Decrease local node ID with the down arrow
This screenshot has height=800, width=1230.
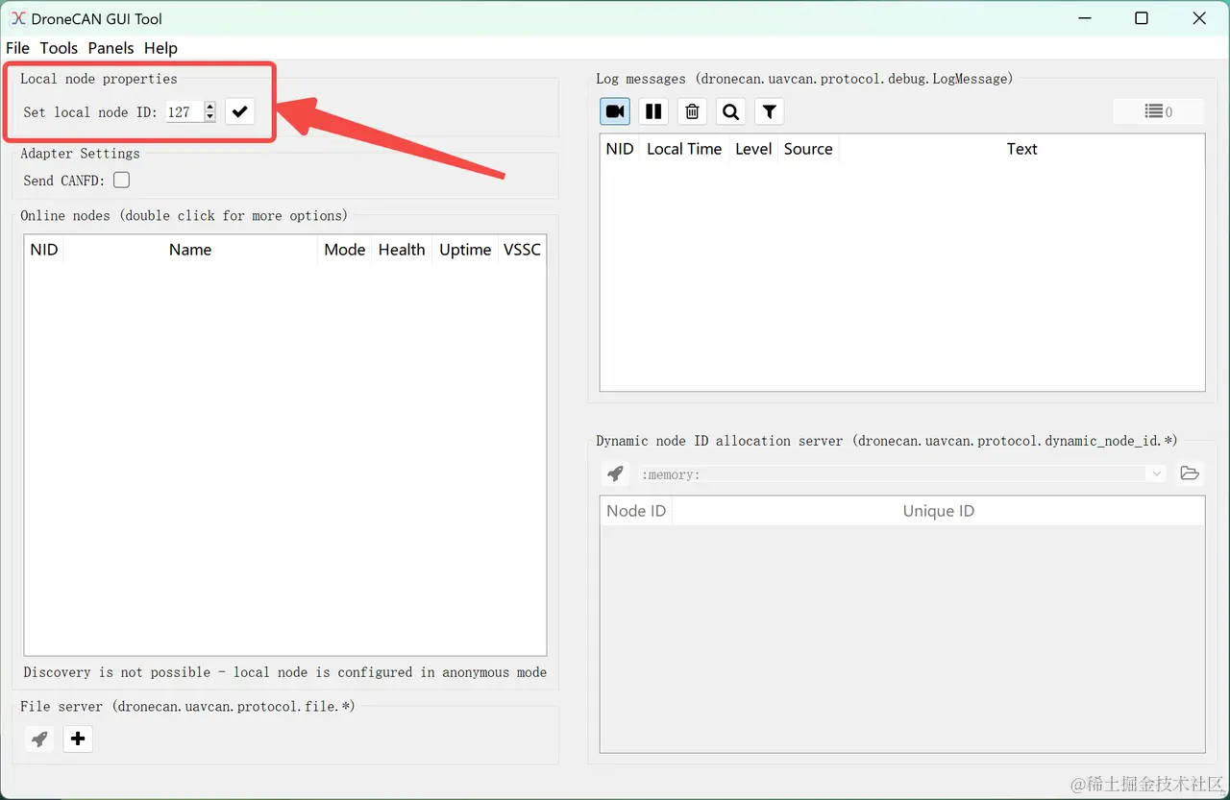[209, 117]
